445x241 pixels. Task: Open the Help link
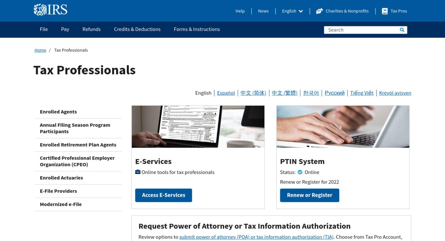[x=240, y=11]
